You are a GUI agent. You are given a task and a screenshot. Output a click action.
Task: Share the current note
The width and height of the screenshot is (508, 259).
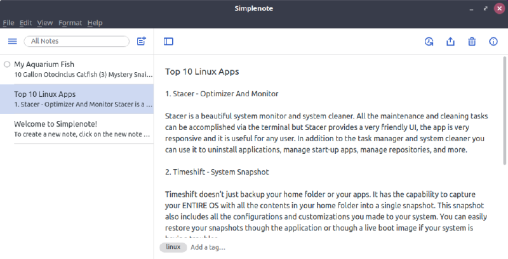(451, 42)
